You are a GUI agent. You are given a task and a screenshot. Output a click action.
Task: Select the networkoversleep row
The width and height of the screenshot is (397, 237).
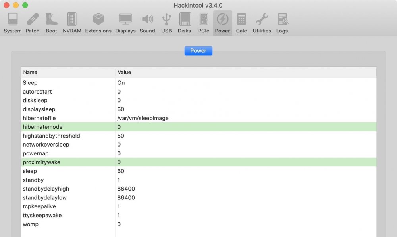pos(199,145)
